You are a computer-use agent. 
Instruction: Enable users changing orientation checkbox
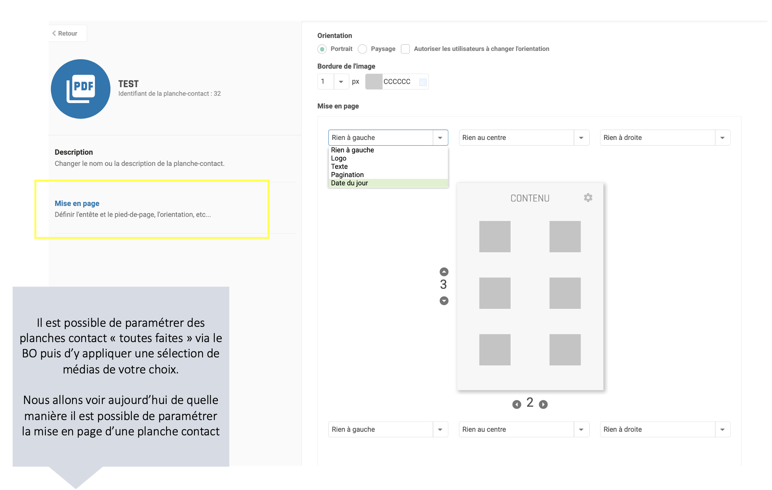coord(405,49)
